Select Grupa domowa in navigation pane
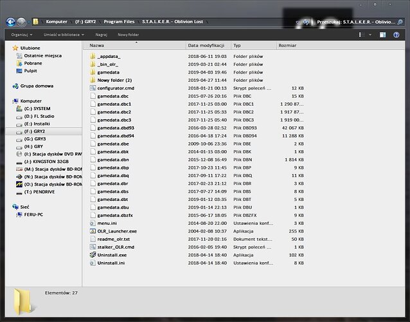The height and width of the screenshot is (322, 410). pyautogui.click(x=37, y=86)
